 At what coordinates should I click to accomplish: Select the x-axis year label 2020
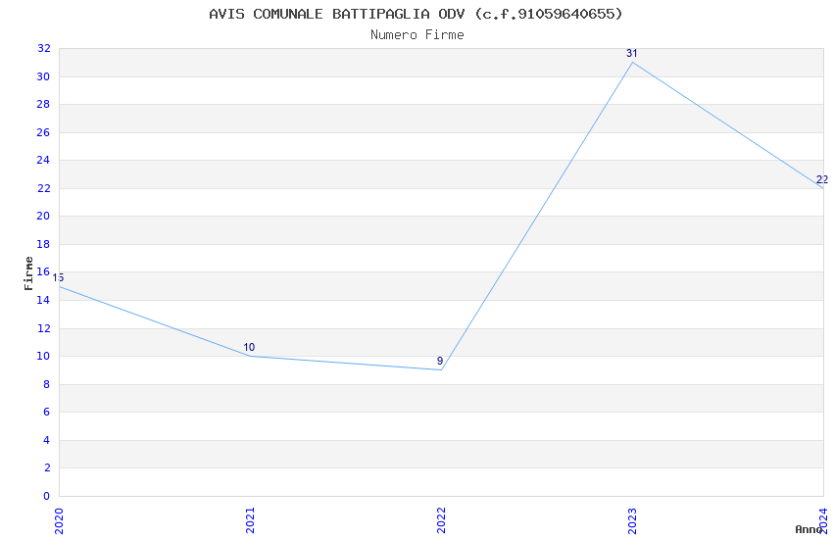click(x=59, y=521)
